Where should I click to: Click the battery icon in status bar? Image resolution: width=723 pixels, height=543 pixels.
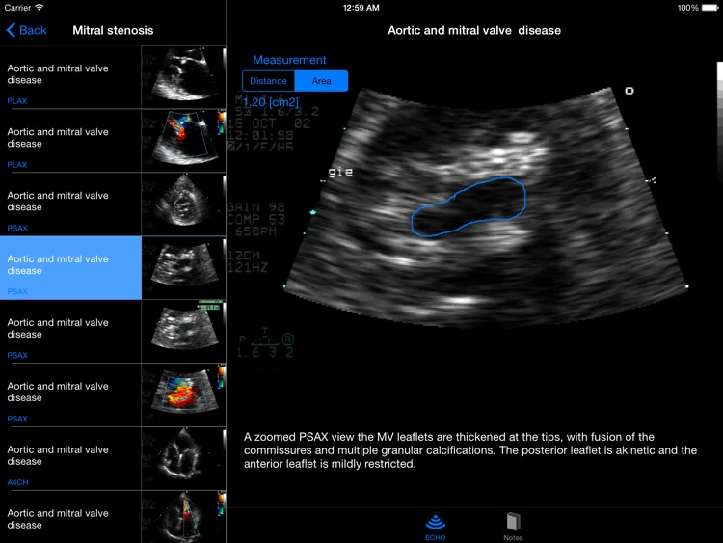coord(710,8)
